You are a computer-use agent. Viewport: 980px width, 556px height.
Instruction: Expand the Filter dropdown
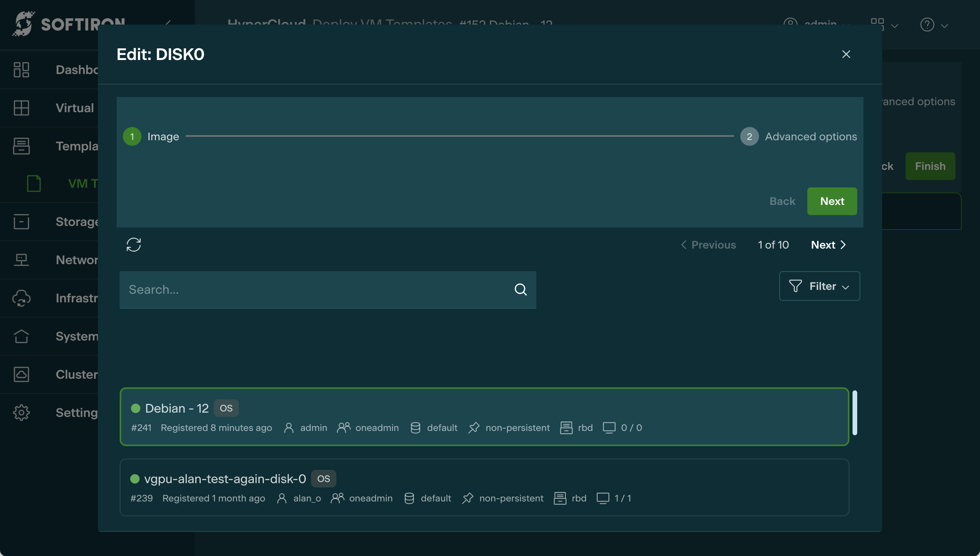(819, 286)
